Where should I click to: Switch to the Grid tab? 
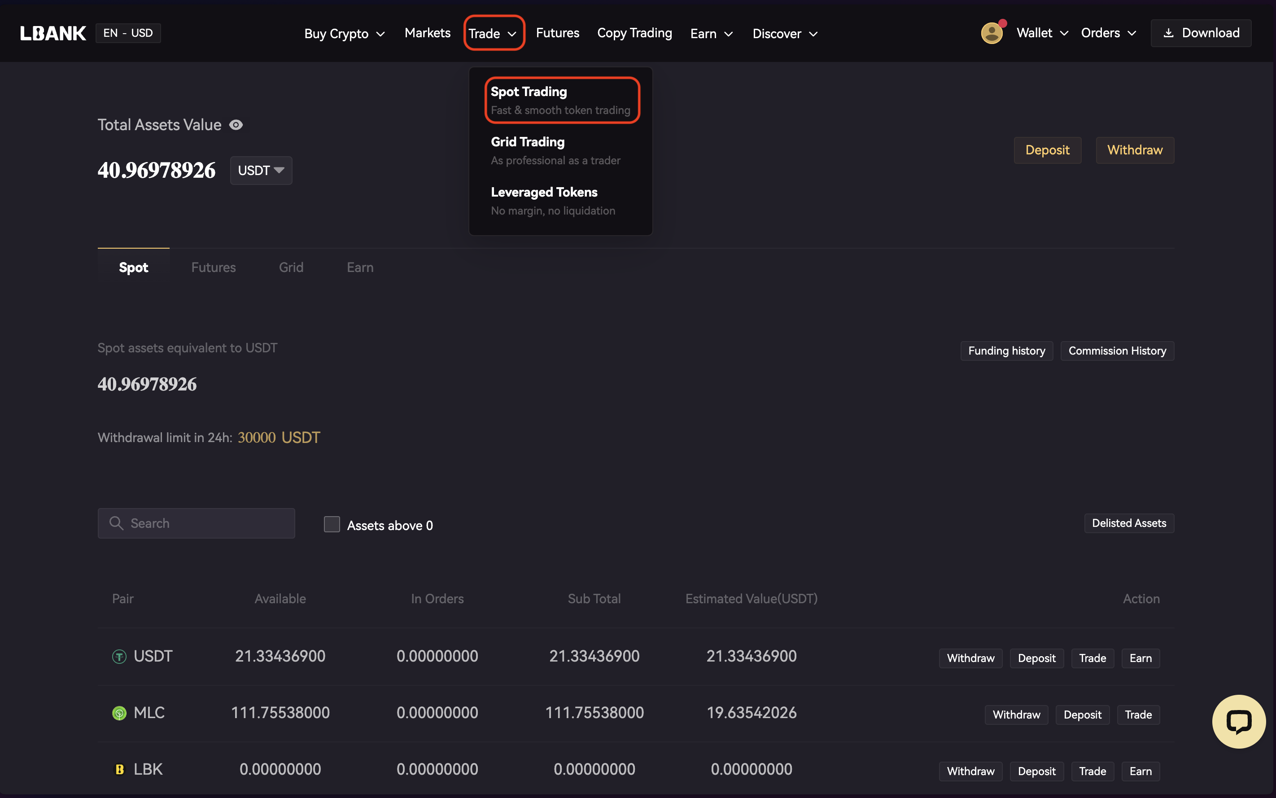coord(291,267)
